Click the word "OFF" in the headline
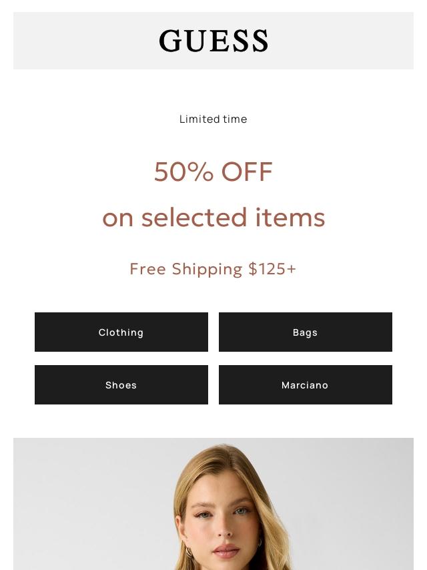The height and width of the screenshot is (570, 427). coord(247,172)
